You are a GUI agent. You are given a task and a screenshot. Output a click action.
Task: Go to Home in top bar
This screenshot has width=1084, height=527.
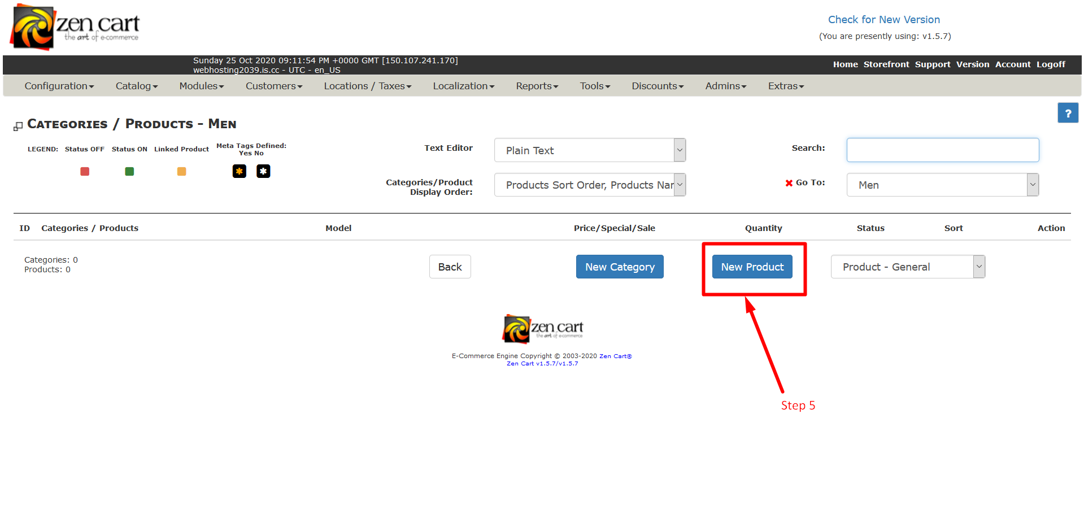point(846,64)
